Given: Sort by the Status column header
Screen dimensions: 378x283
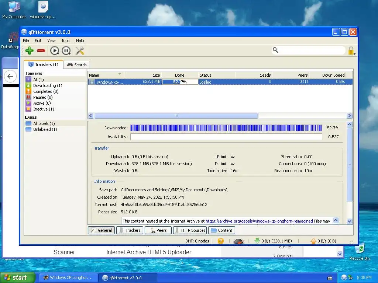Looking at the screenshot, I should [216, 75].
